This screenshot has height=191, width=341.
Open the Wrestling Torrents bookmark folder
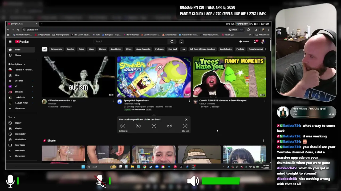coord(61,35)
